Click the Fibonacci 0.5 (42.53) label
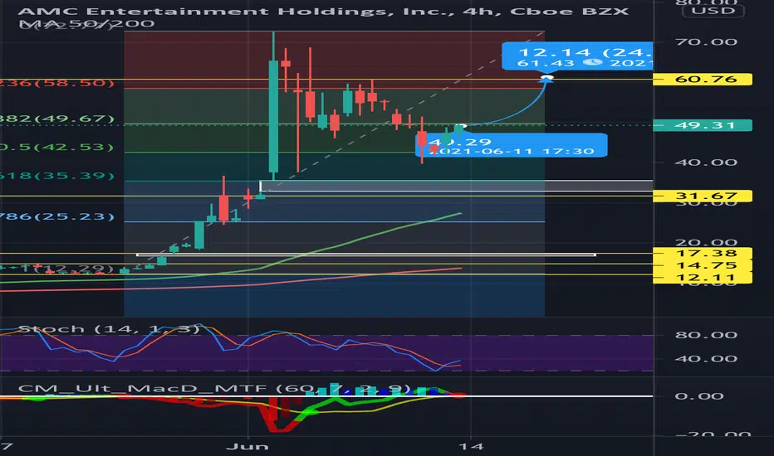Image resolution: width=774 pixels, height=456 pixels. pyautogui.click(x=57, y=147)
